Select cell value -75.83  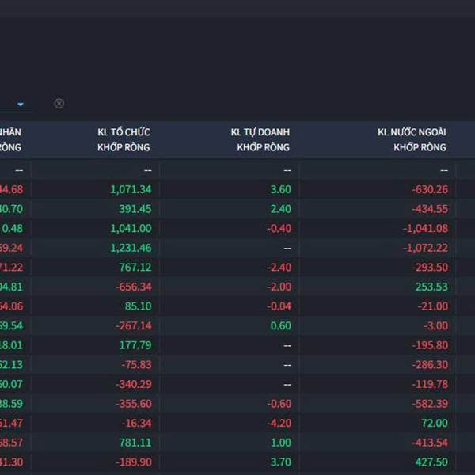click(x=137, y=364)
